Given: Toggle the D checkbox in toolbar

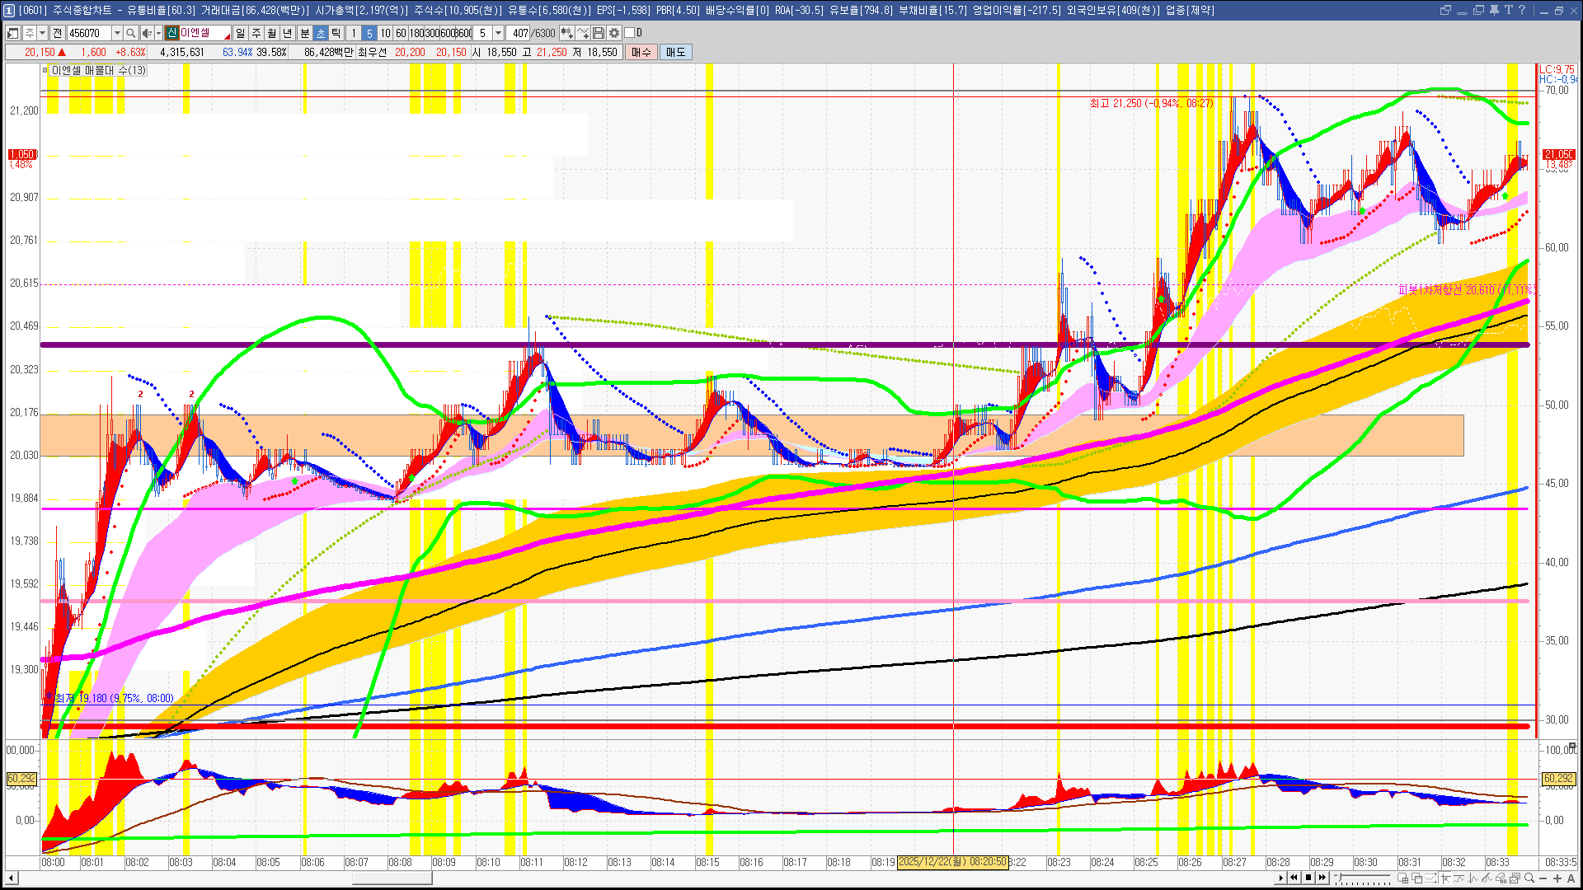Looking at the screenshot, I should (630, 33).
